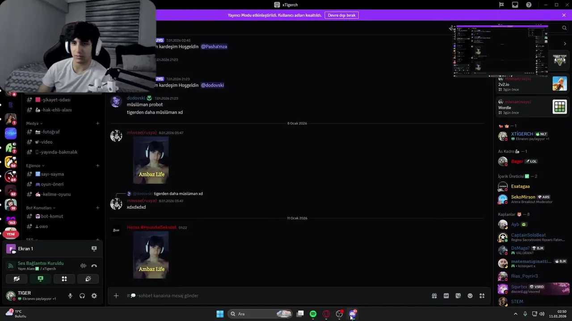The height and width of the screenshot is (321, 572).
Task: Click the taskbar search box Ara
Action: (261, 314)
